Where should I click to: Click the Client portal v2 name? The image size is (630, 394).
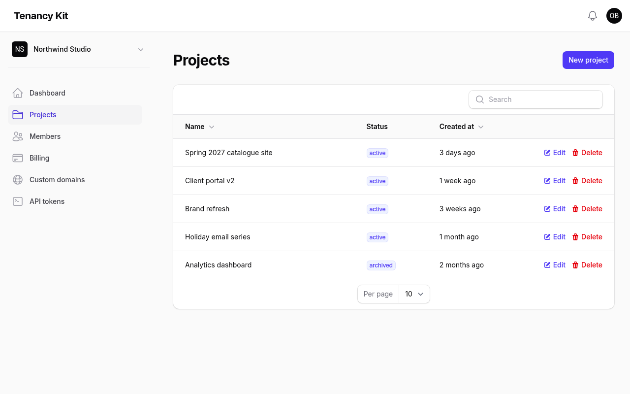[210, 181]
